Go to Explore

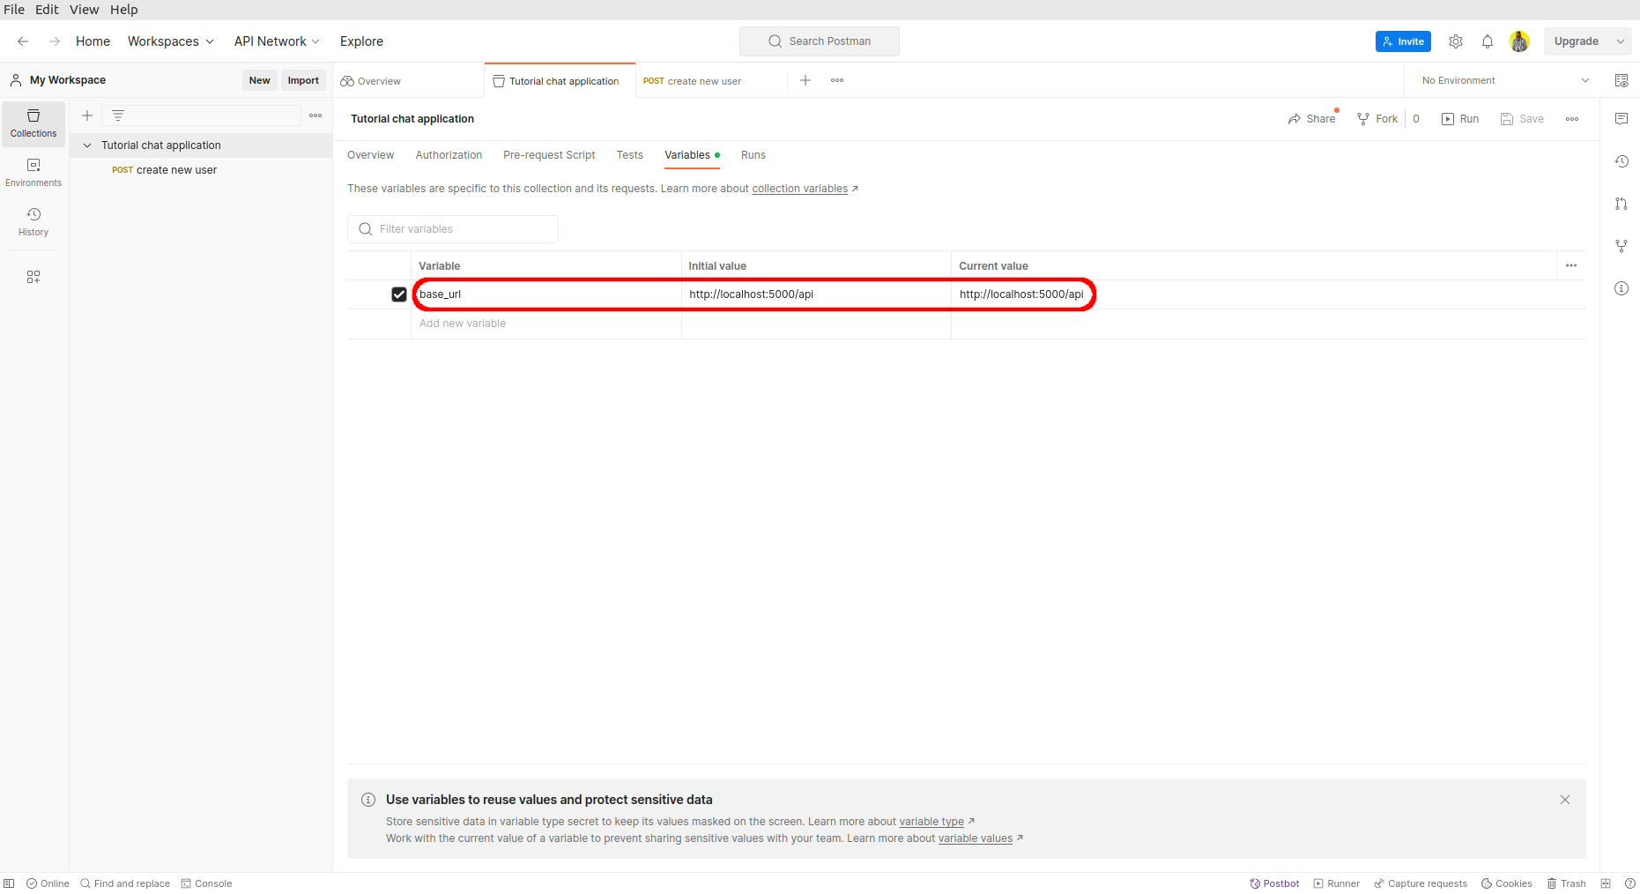click(x=361, y=41)
